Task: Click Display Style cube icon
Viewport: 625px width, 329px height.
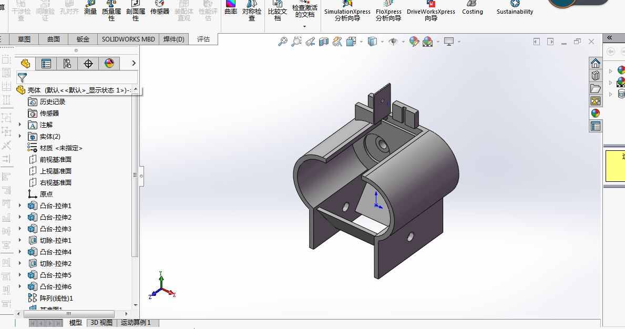Action: coord(372,42)
